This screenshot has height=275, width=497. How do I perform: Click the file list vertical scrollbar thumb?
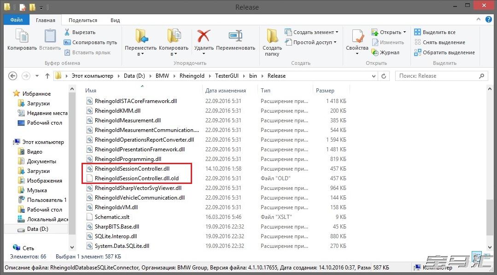coord(490,217)
